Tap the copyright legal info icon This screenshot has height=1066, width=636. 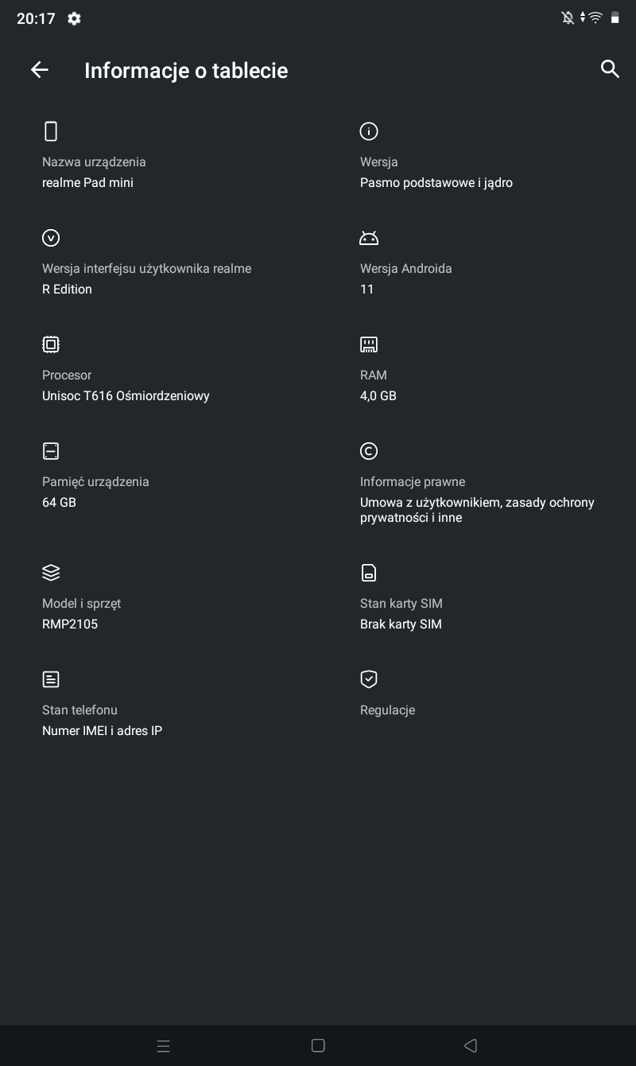pyautogui.click(x=369, y=451)
